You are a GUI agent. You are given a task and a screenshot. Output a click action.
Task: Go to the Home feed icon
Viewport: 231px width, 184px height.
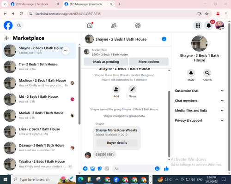pyautogui.click(x=90, y=25)
